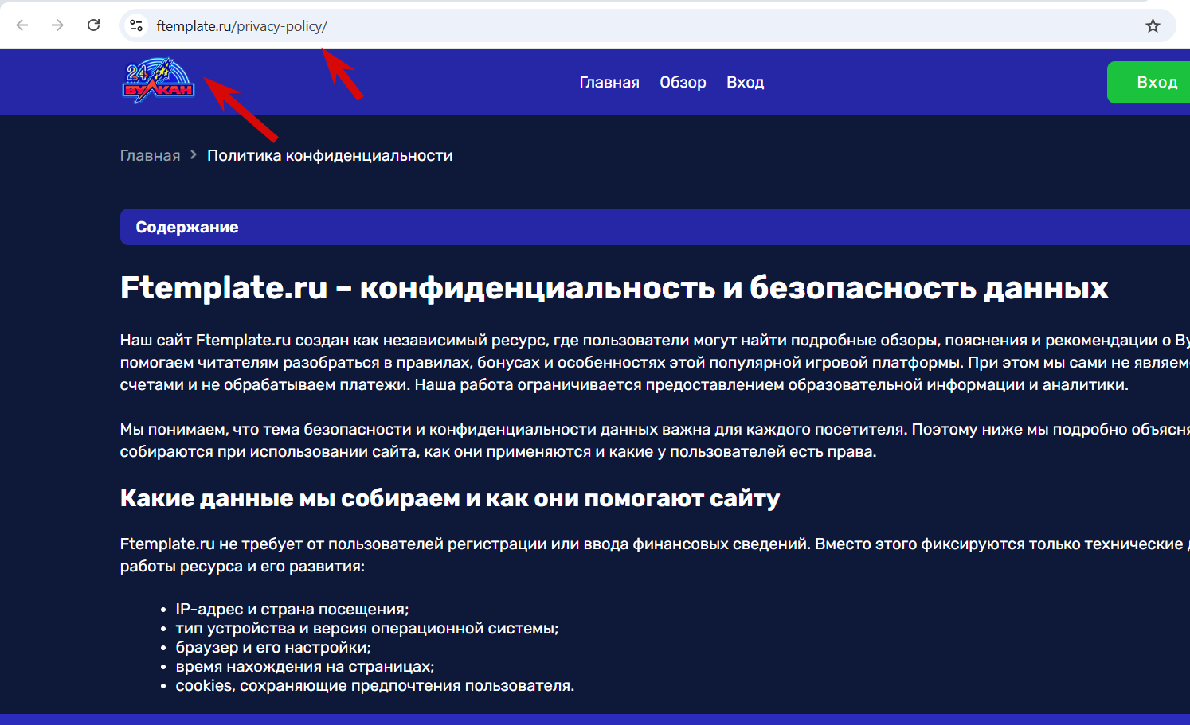This screenshot has height=725, width=1190.
Task: Follow the Главная breadcrumb link
Action: click(x=150, y=155)
